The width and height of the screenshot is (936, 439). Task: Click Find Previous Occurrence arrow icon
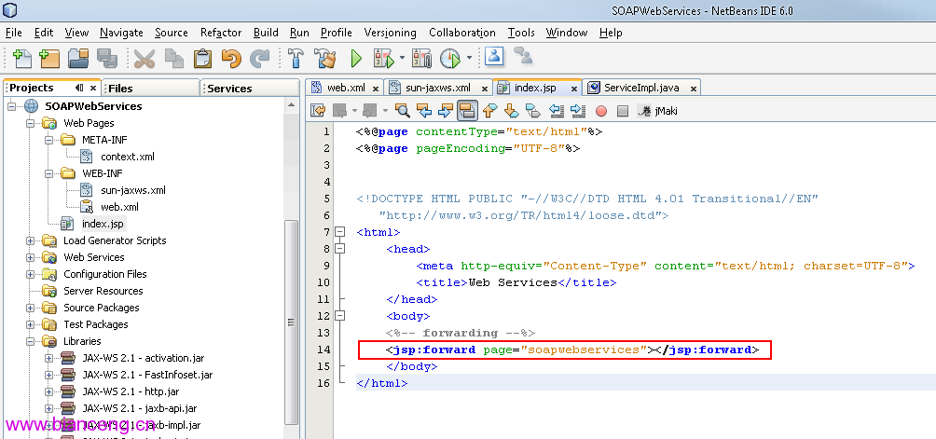[x=424, y=110]
